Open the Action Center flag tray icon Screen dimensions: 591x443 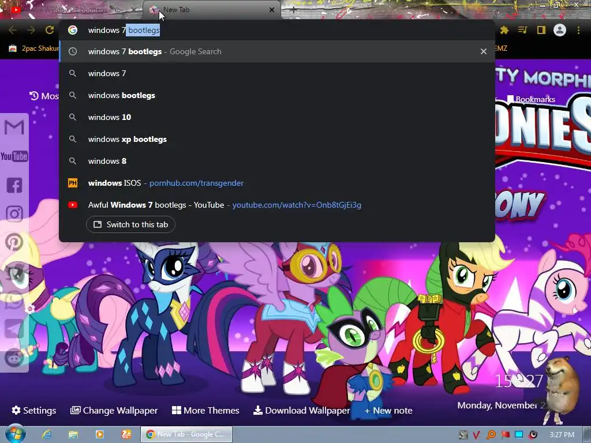506,435
